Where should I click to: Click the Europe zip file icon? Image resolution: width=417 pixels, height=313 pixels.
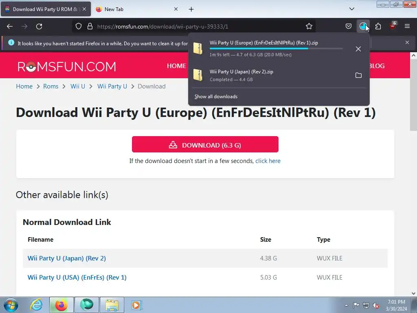pyautogui.click(x=198, y=48)
